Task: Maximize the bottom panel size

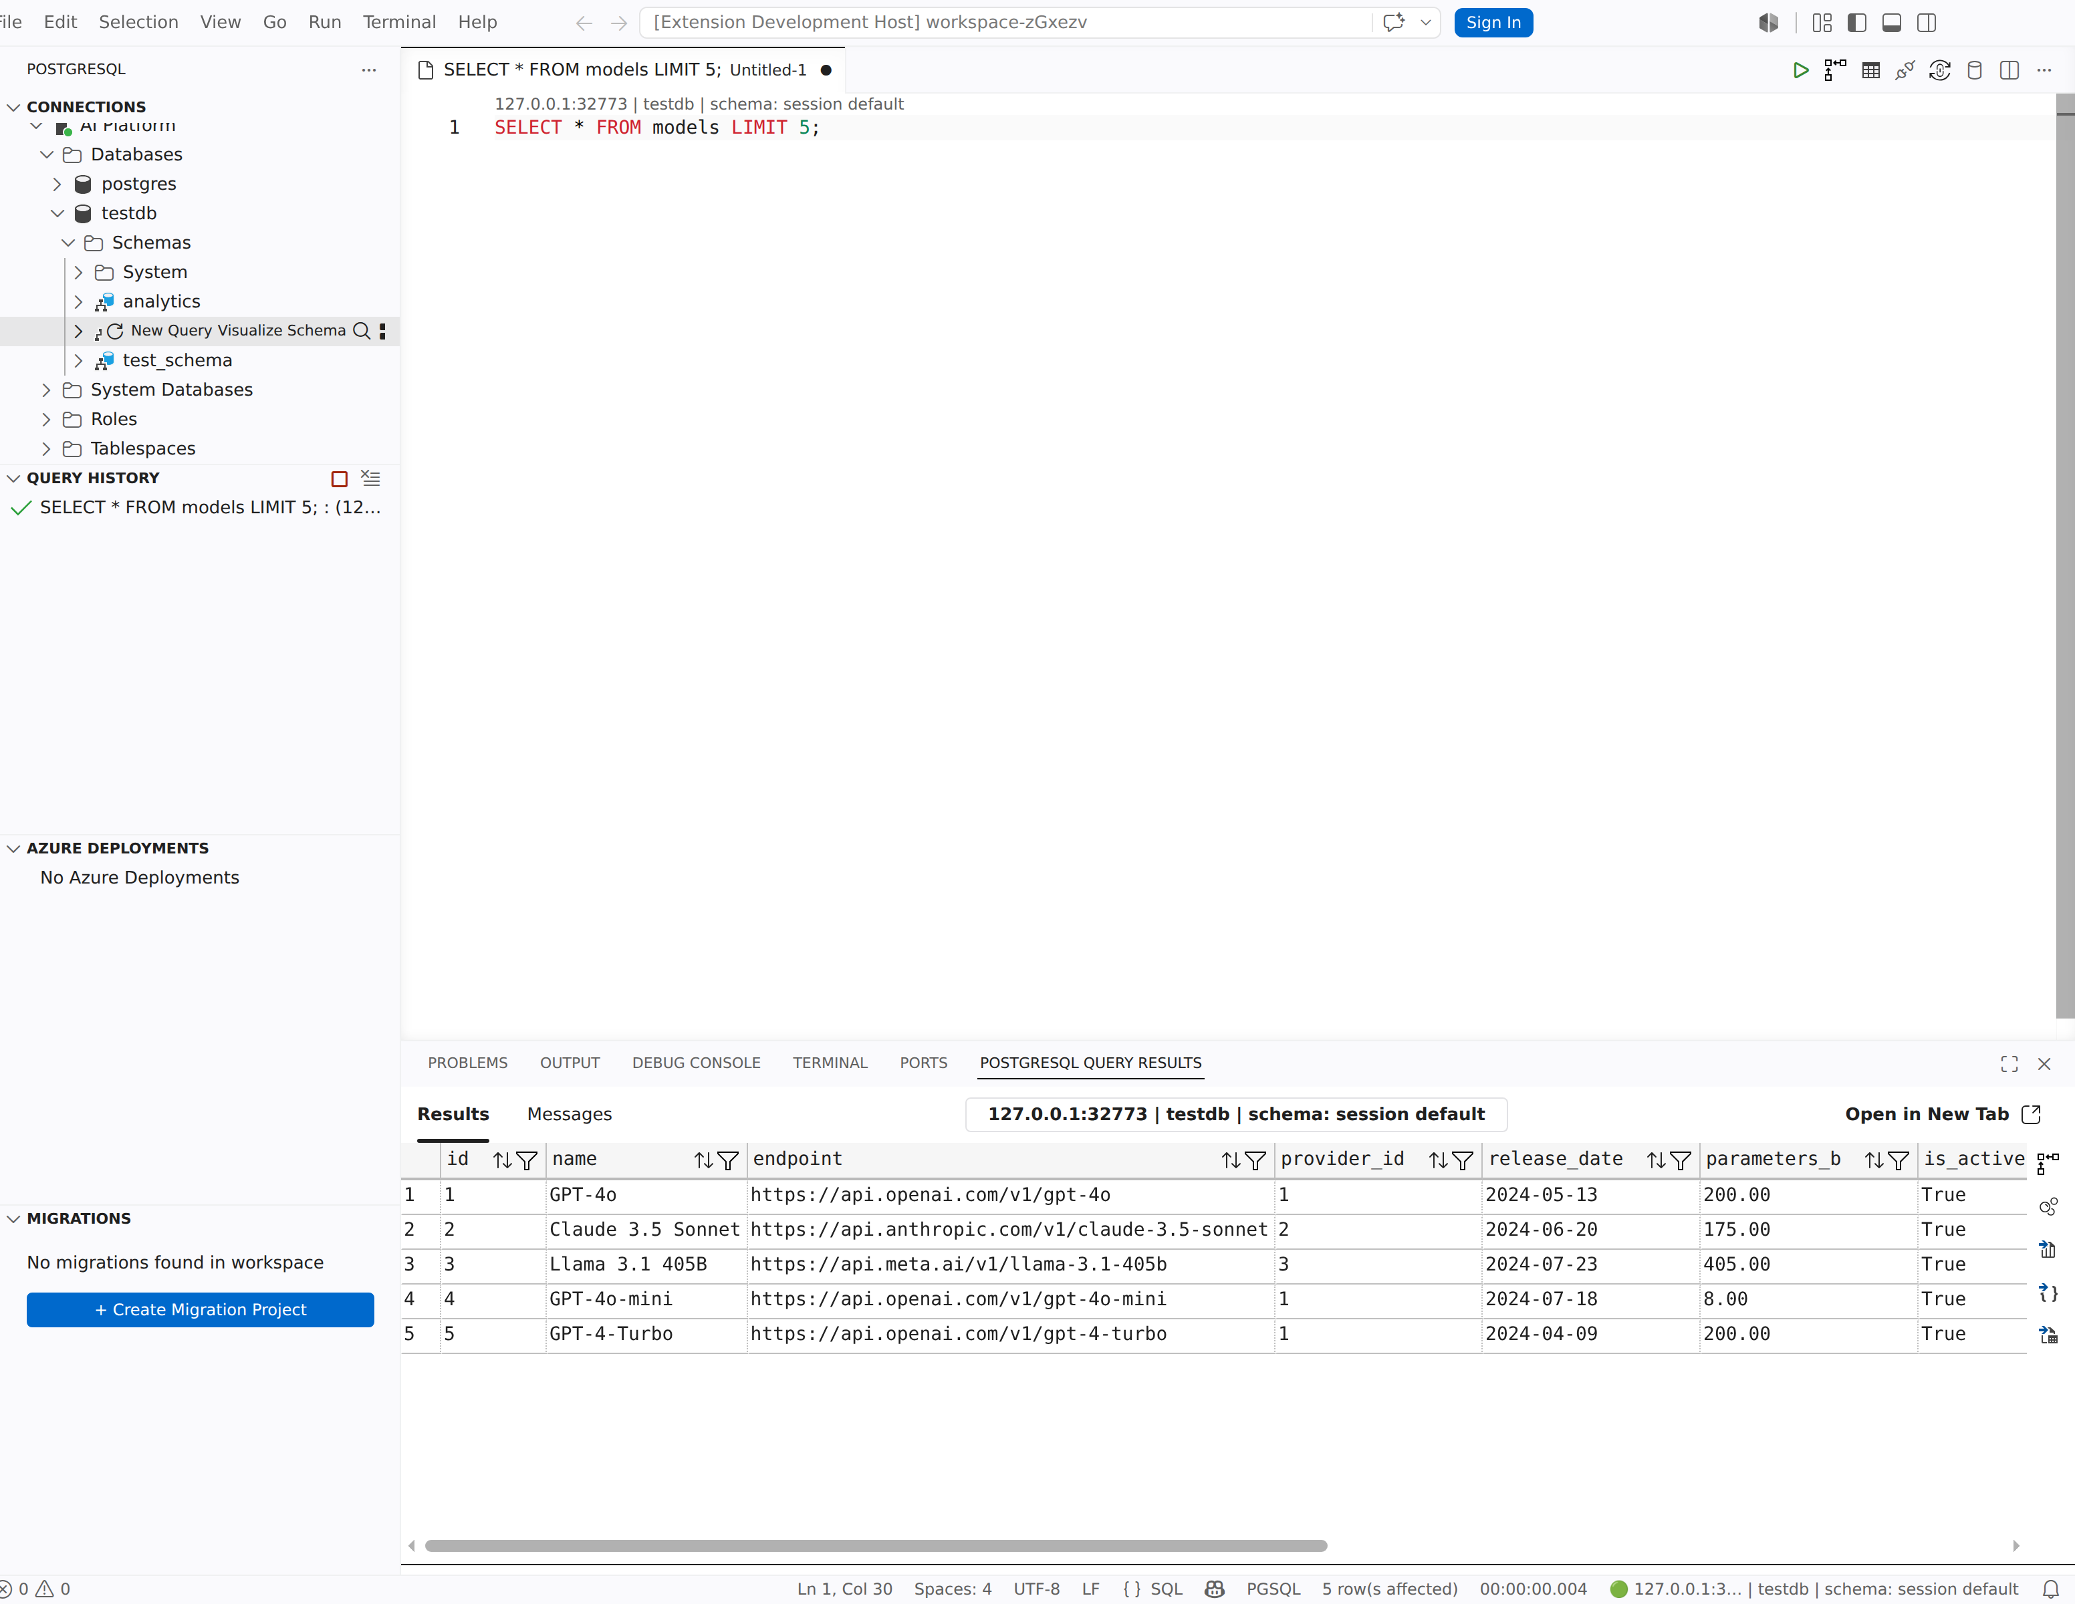Action: click(x=2009, y=1063)
